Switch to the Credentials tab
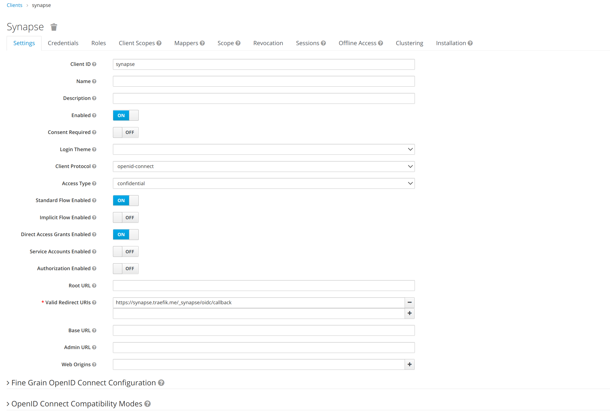This screenshot has width=610, height=418. coord(63,43)
